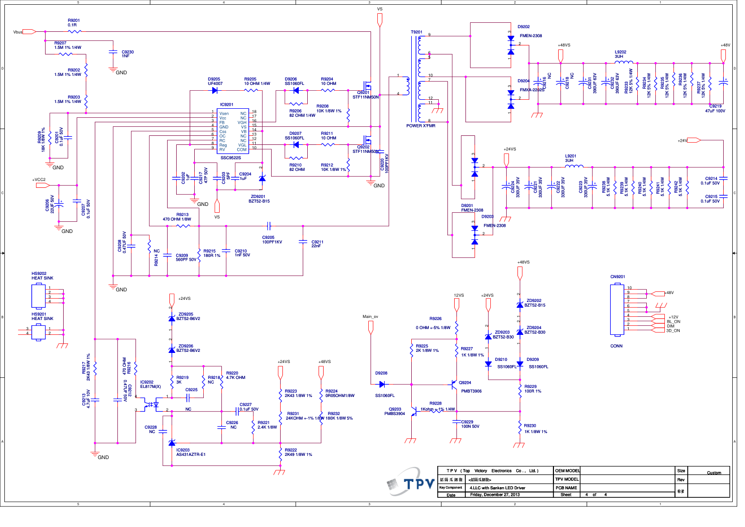Screen dimensions: 745x527
Task: Select the HS9202 heat sink component
Action: click(38, 296)
